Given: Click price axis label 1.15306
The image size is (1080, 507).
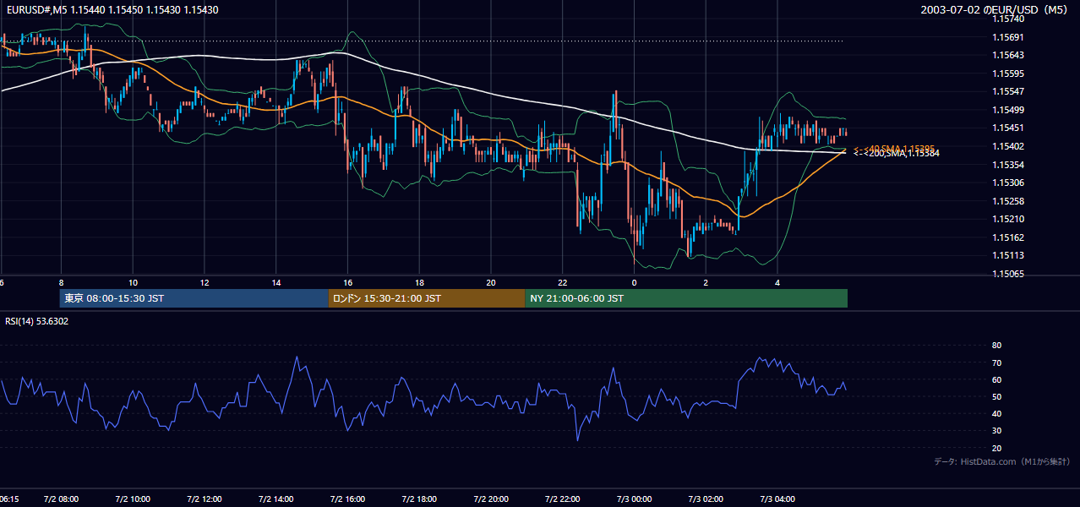Looking at the screenshot, I should (1008, 183).
